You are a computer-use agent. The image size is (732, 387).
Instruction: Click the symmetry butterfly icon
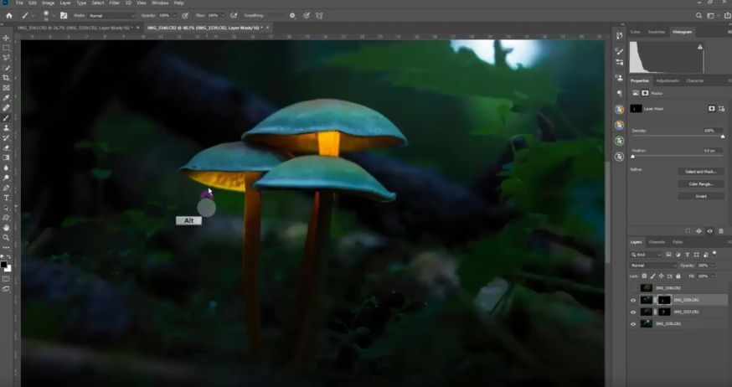(319, 15)
